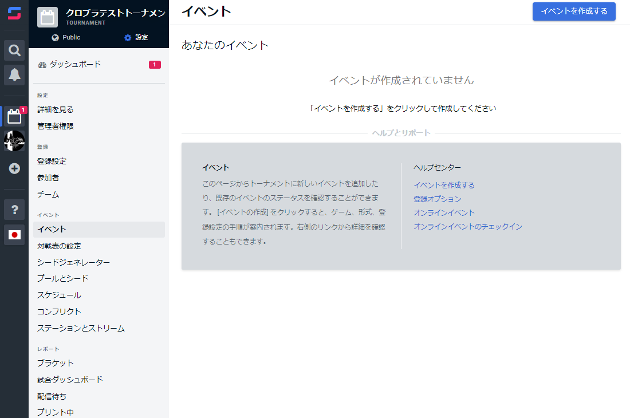Follow the イベントを作成する help link
Screen dimensions: 630x418
tap(444, 185)
